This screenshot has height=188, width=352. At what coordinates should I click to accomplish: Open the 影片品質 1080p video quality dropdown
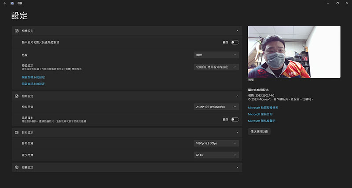click(x=216, y=143)
